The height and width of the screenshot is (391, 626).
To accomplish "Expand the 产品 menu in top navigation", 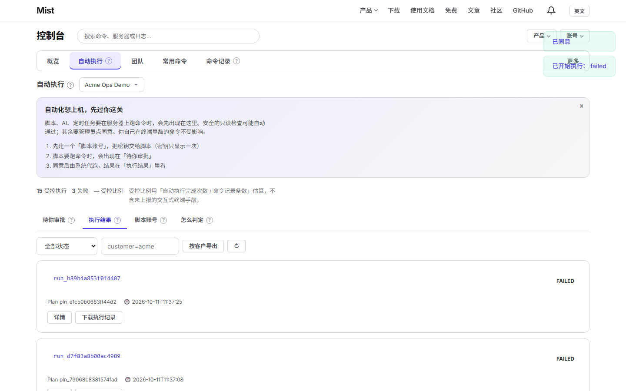I will point(369,10).
